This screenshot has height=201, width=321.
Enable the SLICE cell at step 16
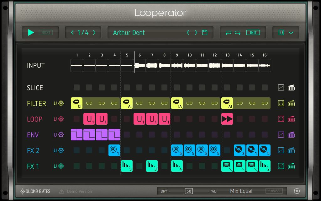point(265,88)
